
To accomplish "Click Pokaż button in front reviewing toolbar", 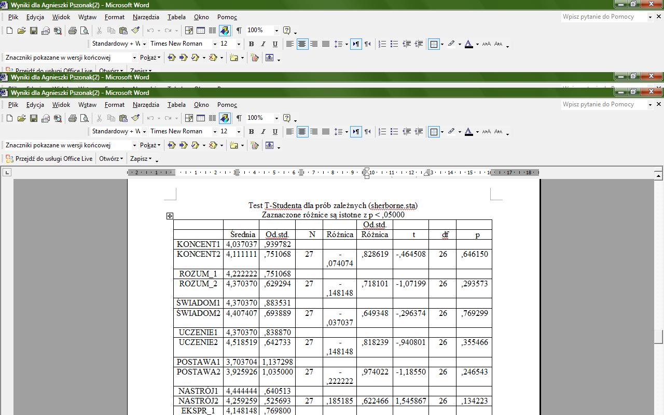I will pos(150,145).
